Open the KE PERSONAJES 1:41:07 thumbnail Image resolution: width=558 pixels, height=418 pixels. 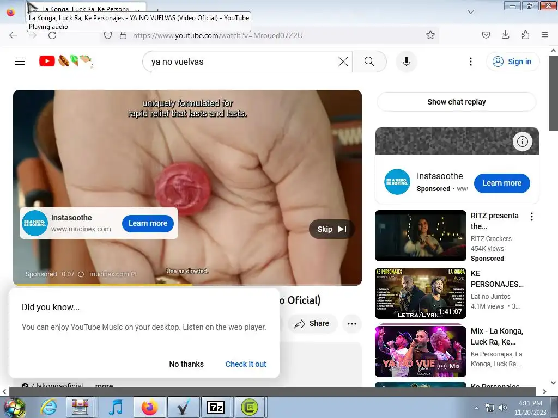420,293
